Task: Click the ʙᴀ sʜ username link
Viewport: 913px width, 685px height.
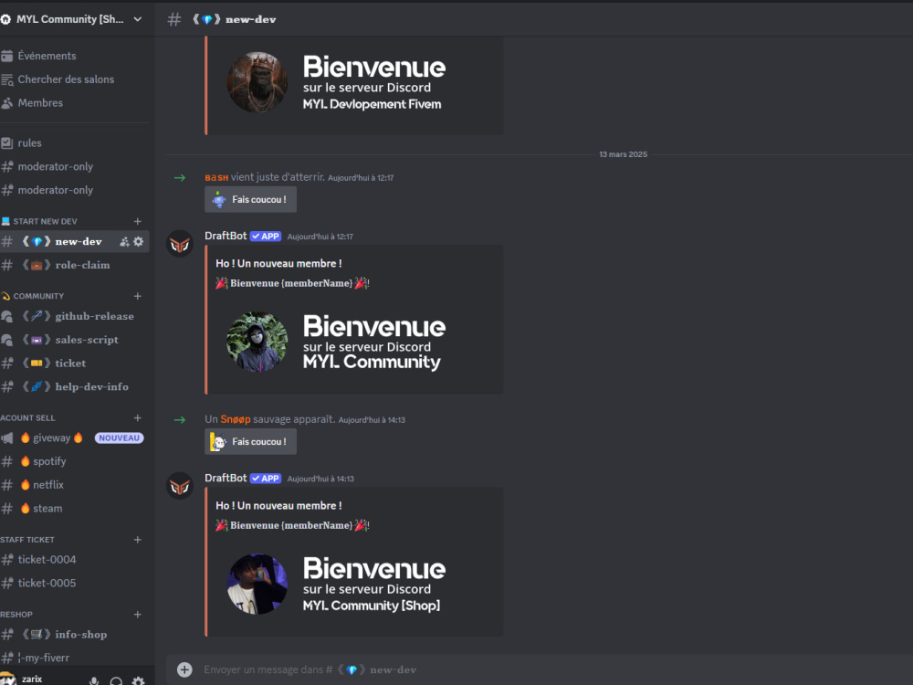Action: [x=216, y=177]
